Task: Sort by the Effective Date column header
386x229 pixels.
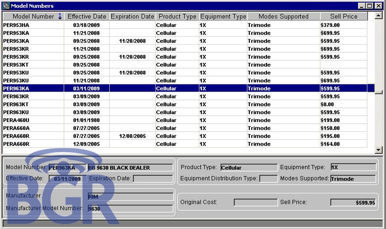Action: click(87, 17)
